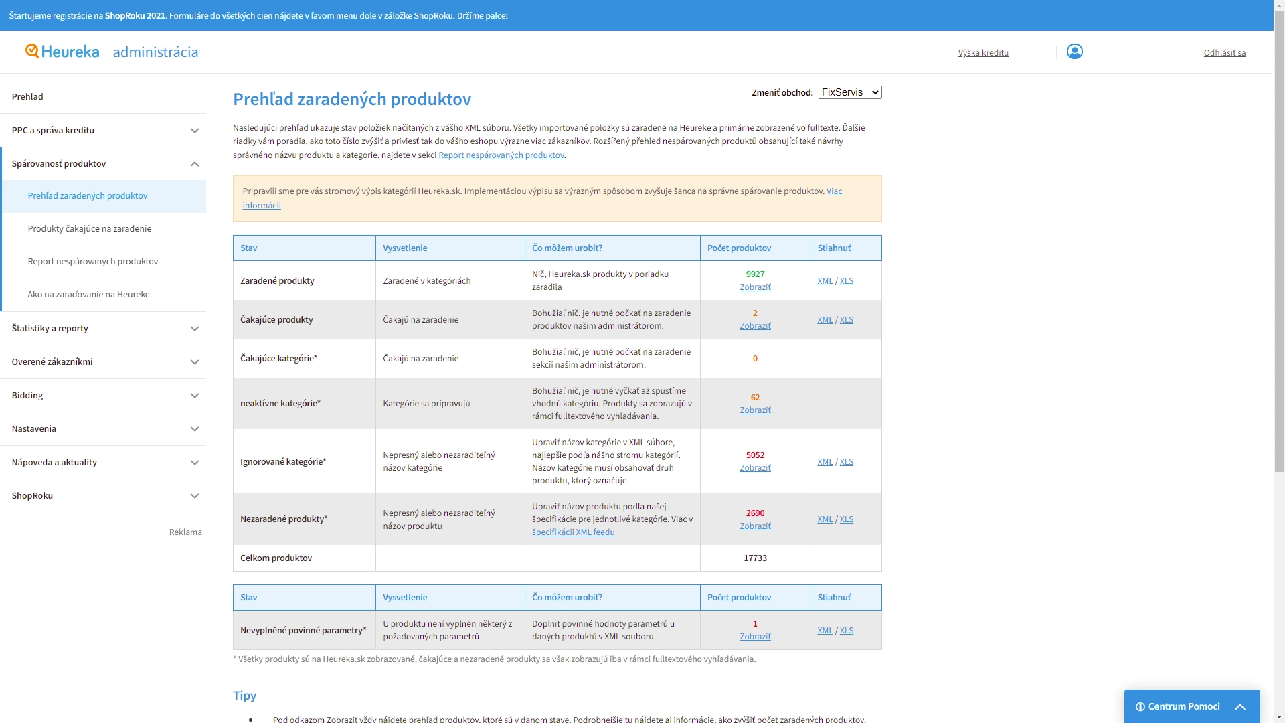Follow Viac informácií link in notice

(834, 191)
